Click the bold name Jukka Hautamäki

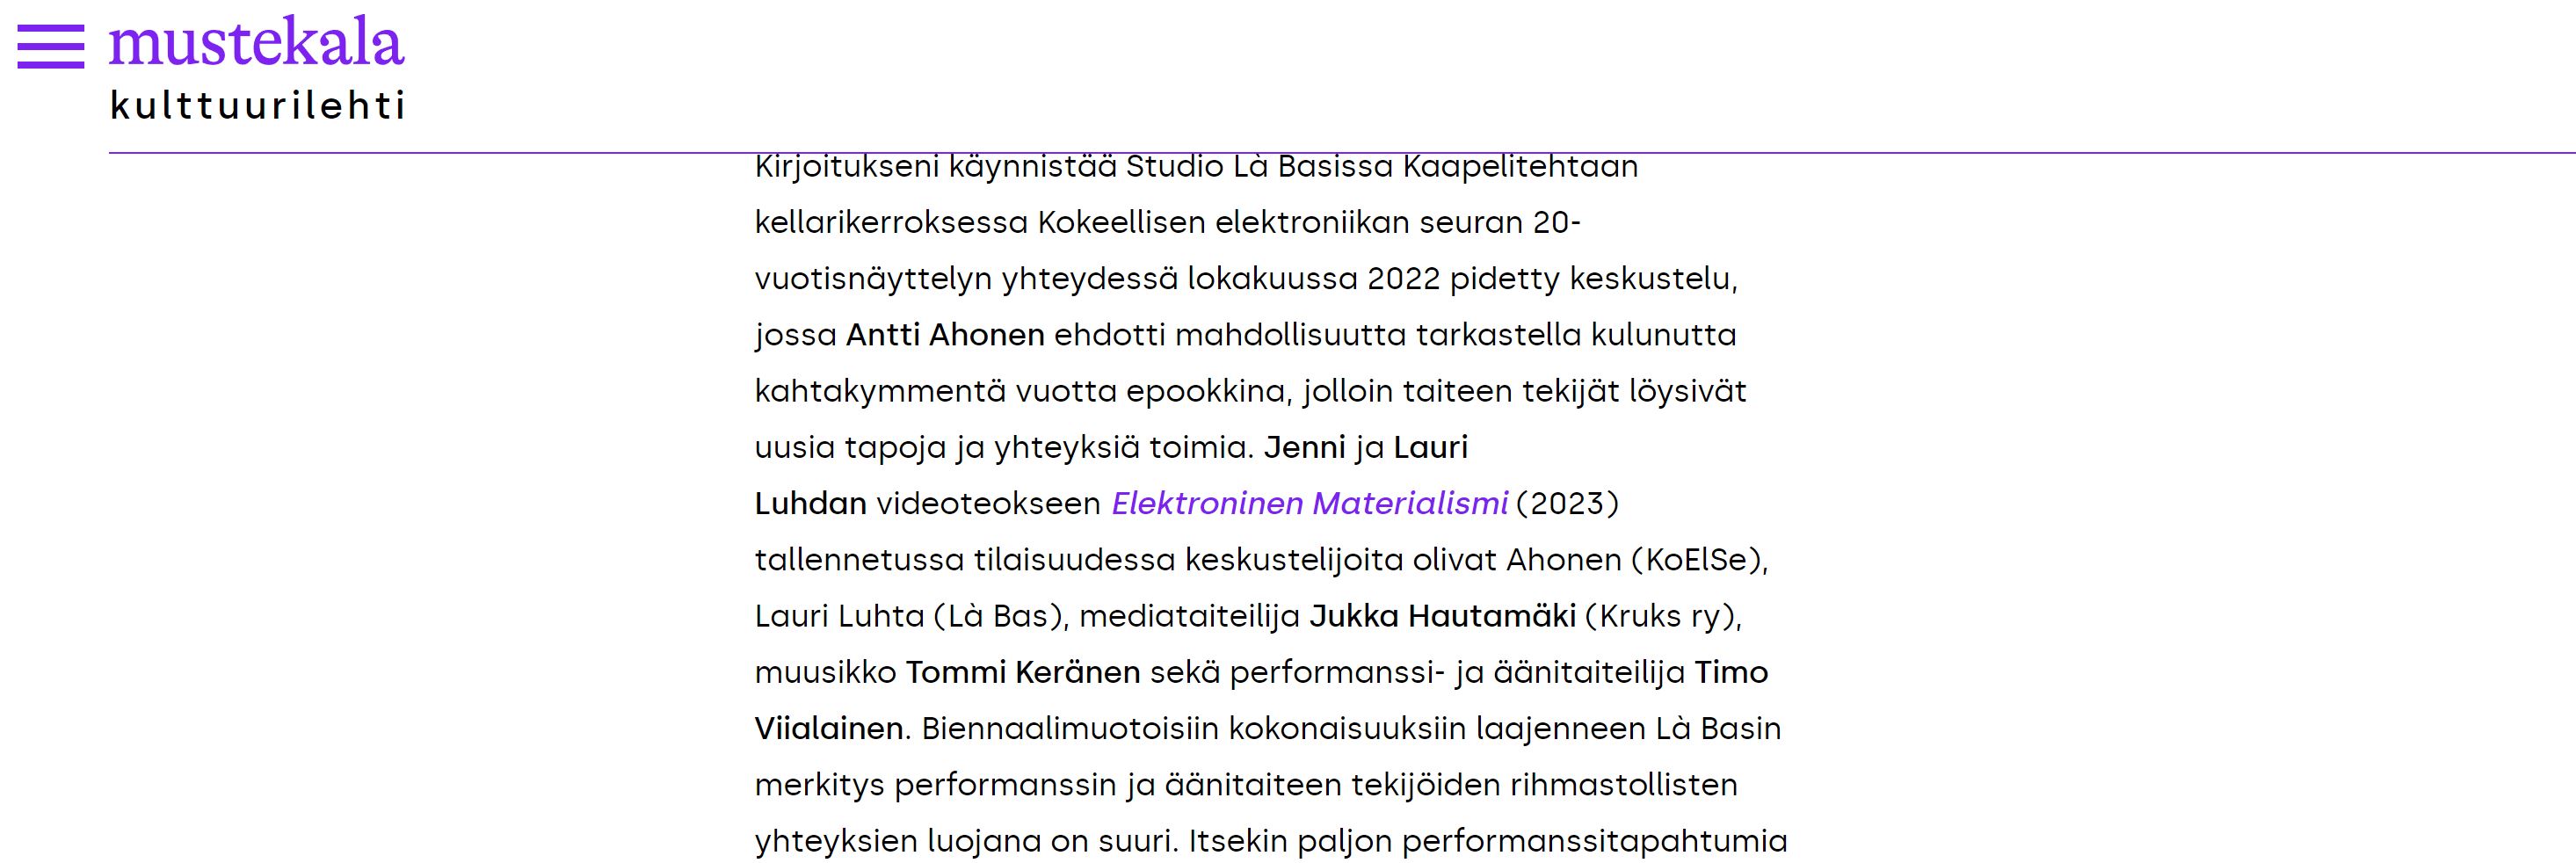click(1443, 616)
